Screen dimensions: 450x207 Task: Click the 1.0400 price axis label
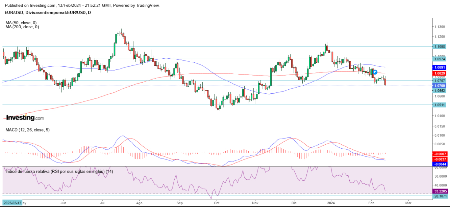pos(439,116)
